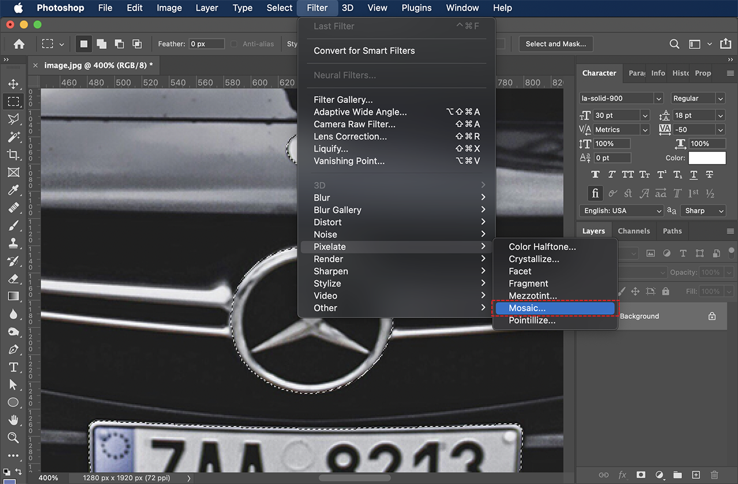
Task: Select the Eraser tool
Action: (13, 279)
